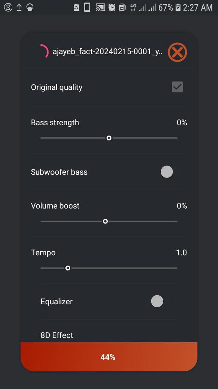218x389 pixels.
Task: Tap the headphones icon in status bar
Action: 30,7
